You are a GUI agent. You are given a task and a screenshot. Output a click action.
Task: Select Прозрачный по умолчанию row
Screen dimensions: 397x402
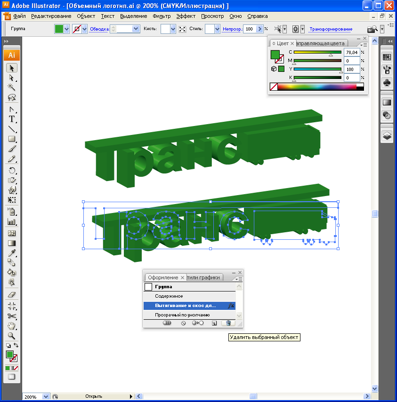[189, 315]
